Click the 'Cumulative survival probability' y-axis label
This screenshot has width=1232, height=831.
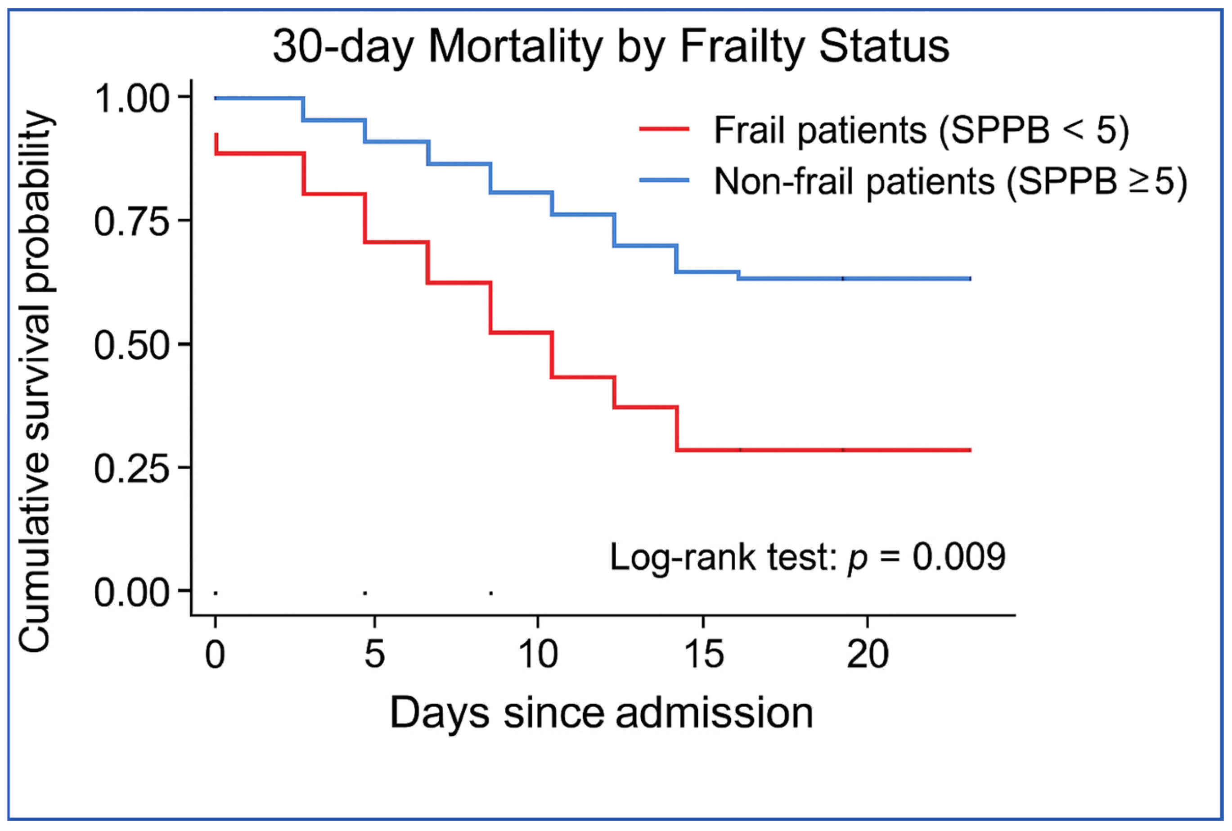pyautogui.click(x=36, y=381)
